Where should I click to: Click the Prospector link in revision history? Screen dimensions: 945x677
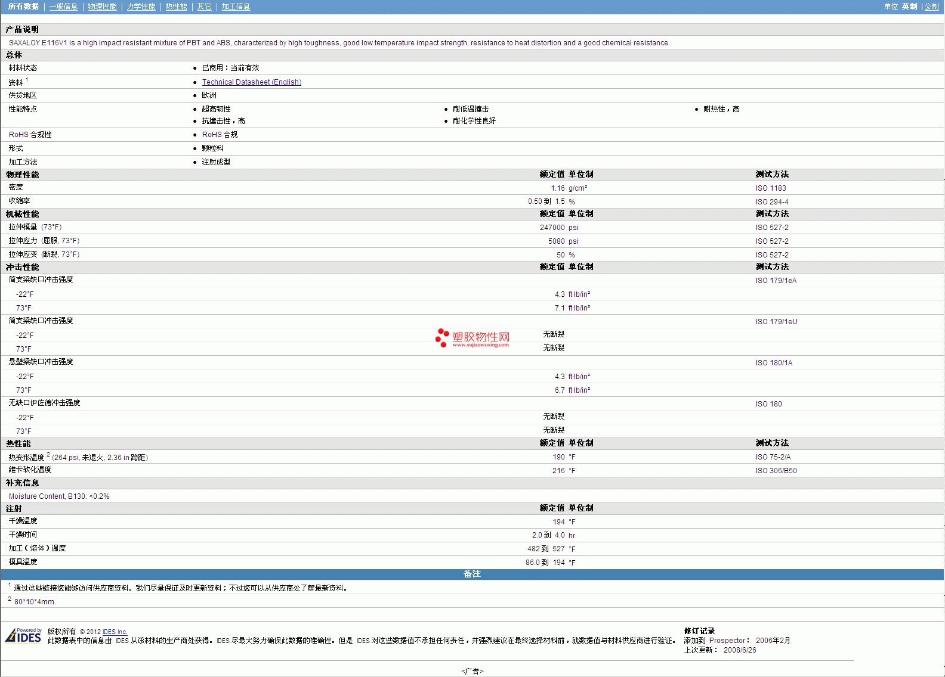727,641
